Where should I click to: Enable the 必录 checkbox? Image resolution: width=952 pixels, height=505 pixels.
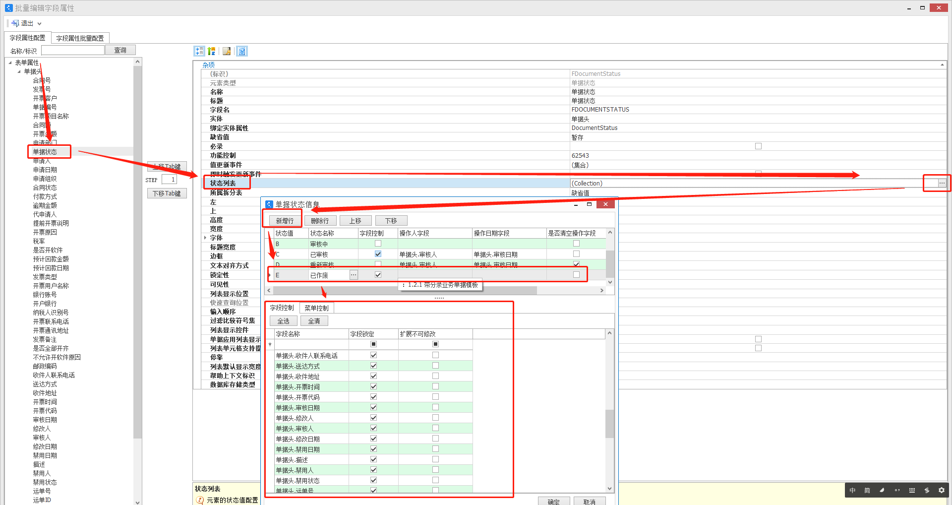tap(758, 146)
